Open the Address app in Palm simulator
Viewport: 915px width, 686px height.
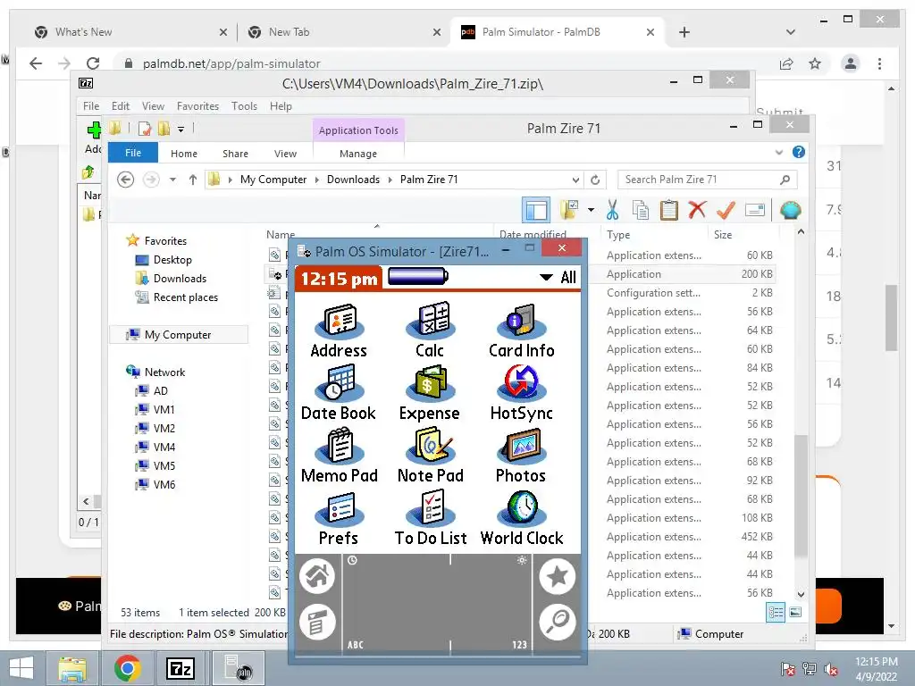click(x=339, y=330)
